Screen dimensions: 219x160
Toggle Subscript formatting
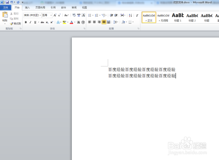tap(47, 22)
